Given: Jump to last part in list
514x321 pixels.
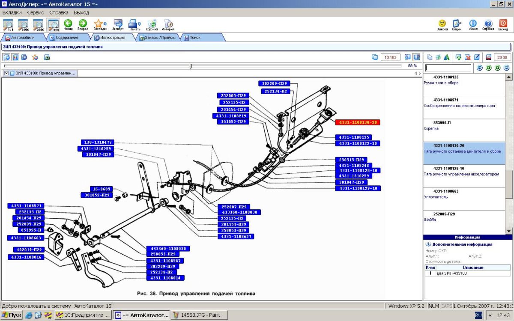Looking at the screenshot, I should (x=506, y=68).
